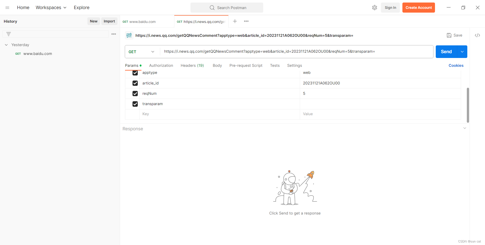Click the Save disk icon
Screen dimensions: 485x245
449,35
